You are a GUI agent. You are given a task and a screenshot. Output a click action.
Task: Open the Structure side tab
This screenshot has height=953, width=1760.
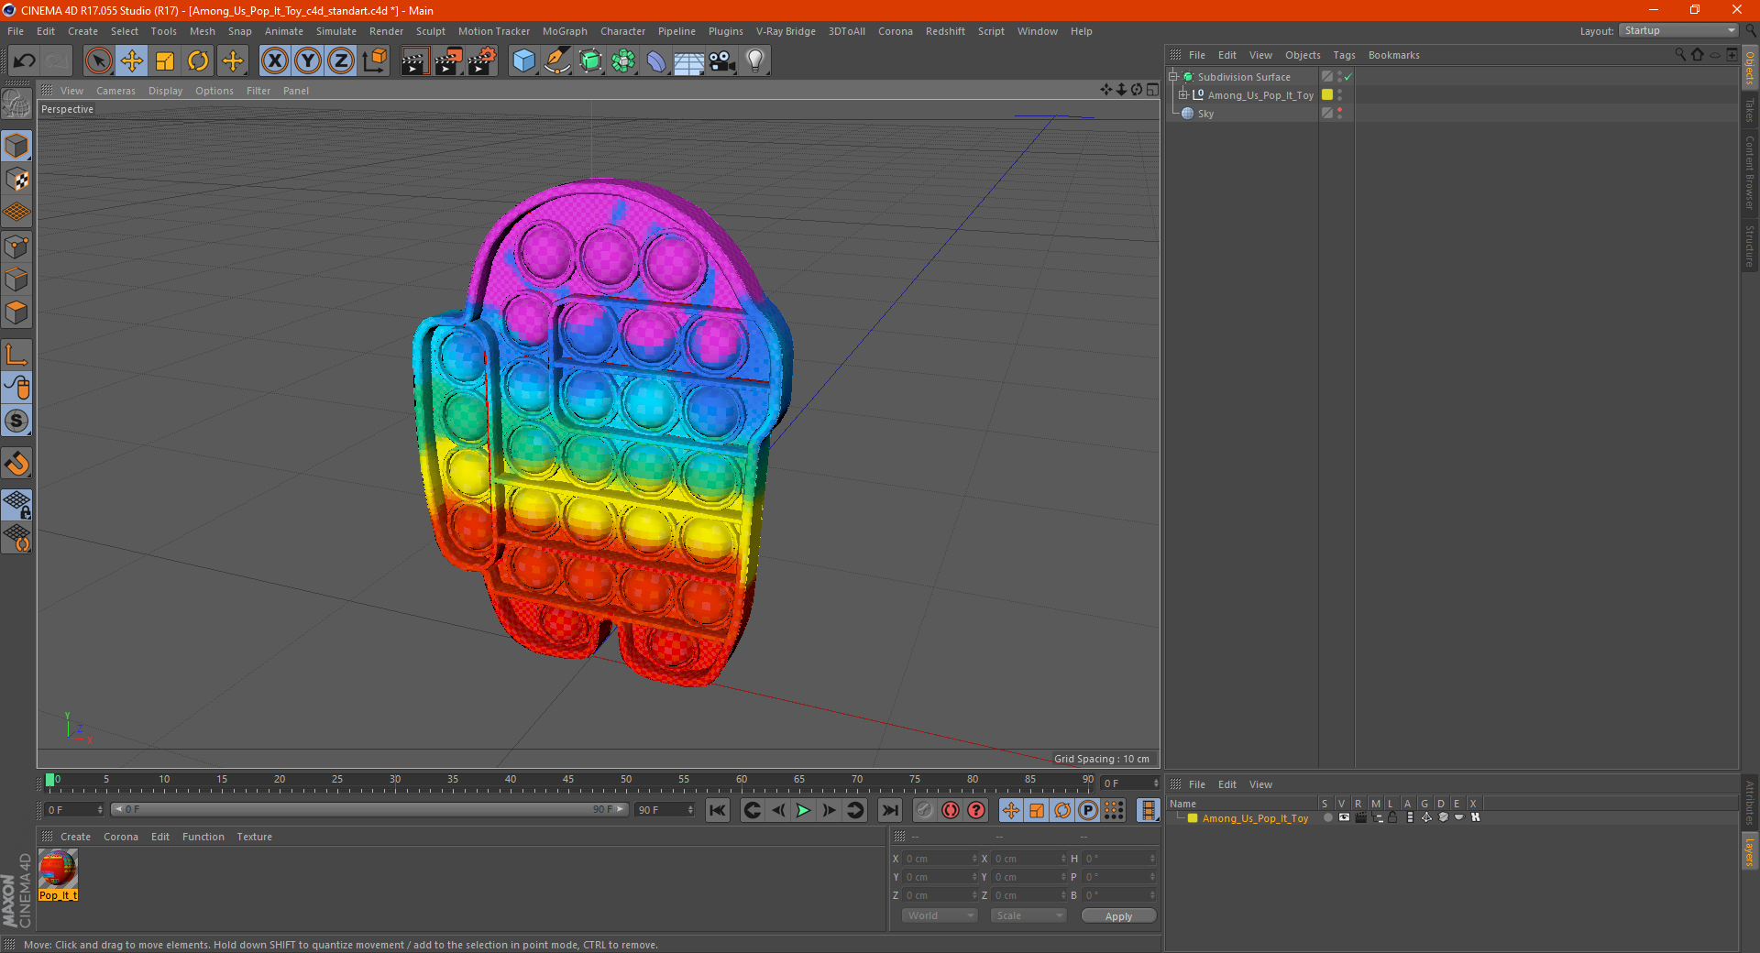click(1750, 246)
